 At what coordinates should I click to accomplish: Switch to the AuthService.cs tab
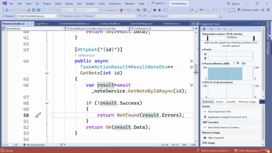click(172, 24)
